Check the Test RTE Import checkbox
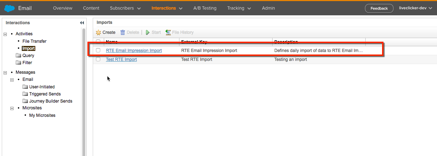Screen dimensions: 437x156 [98, 59]
